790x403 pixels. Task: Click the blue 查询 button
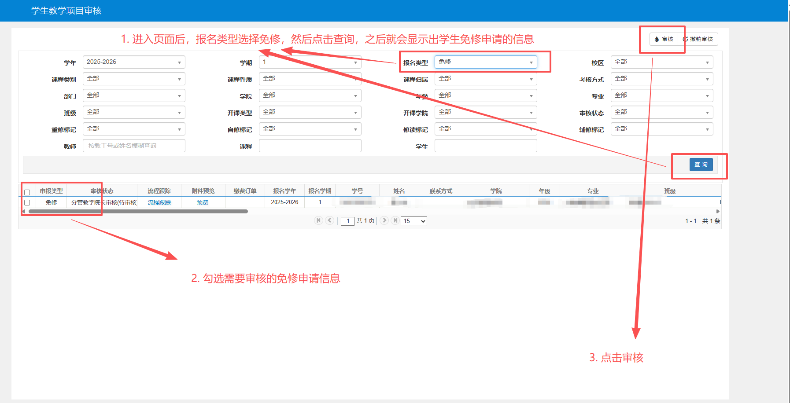point(701,165)
